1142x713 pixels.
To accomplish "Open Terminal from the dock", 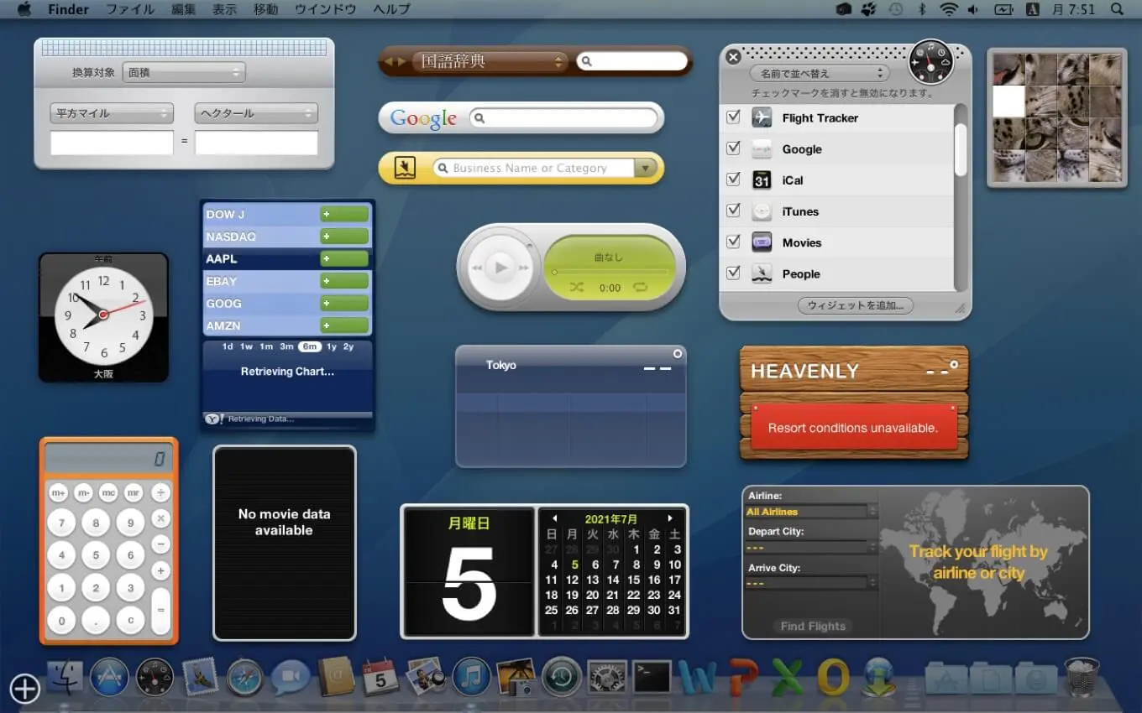I will pyautogui.click(x=652, y=677).
